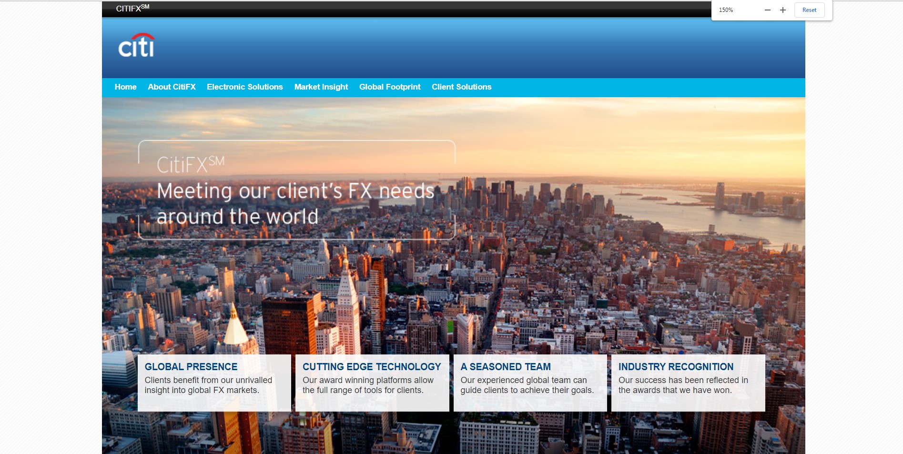Screen dimensions: 903x454
Task: Open the About CitiFX page
Action: coord(172,87)
